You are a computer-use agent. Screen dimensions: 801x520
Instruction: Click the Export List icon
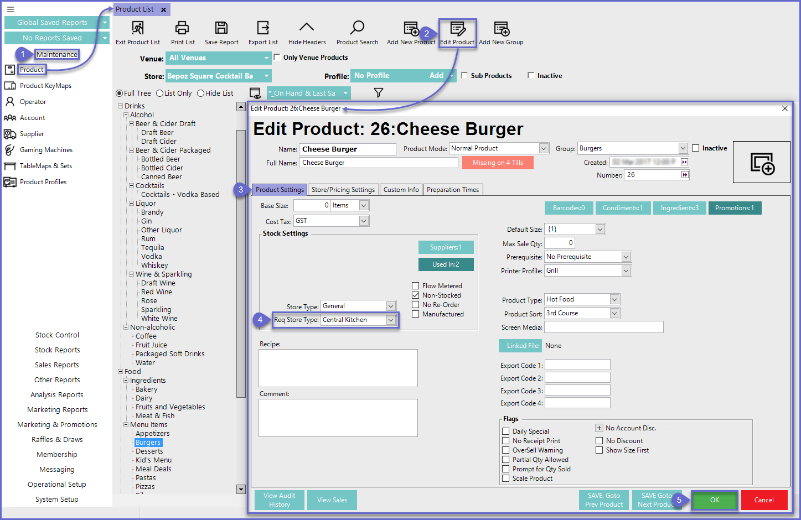pos(263,28)
